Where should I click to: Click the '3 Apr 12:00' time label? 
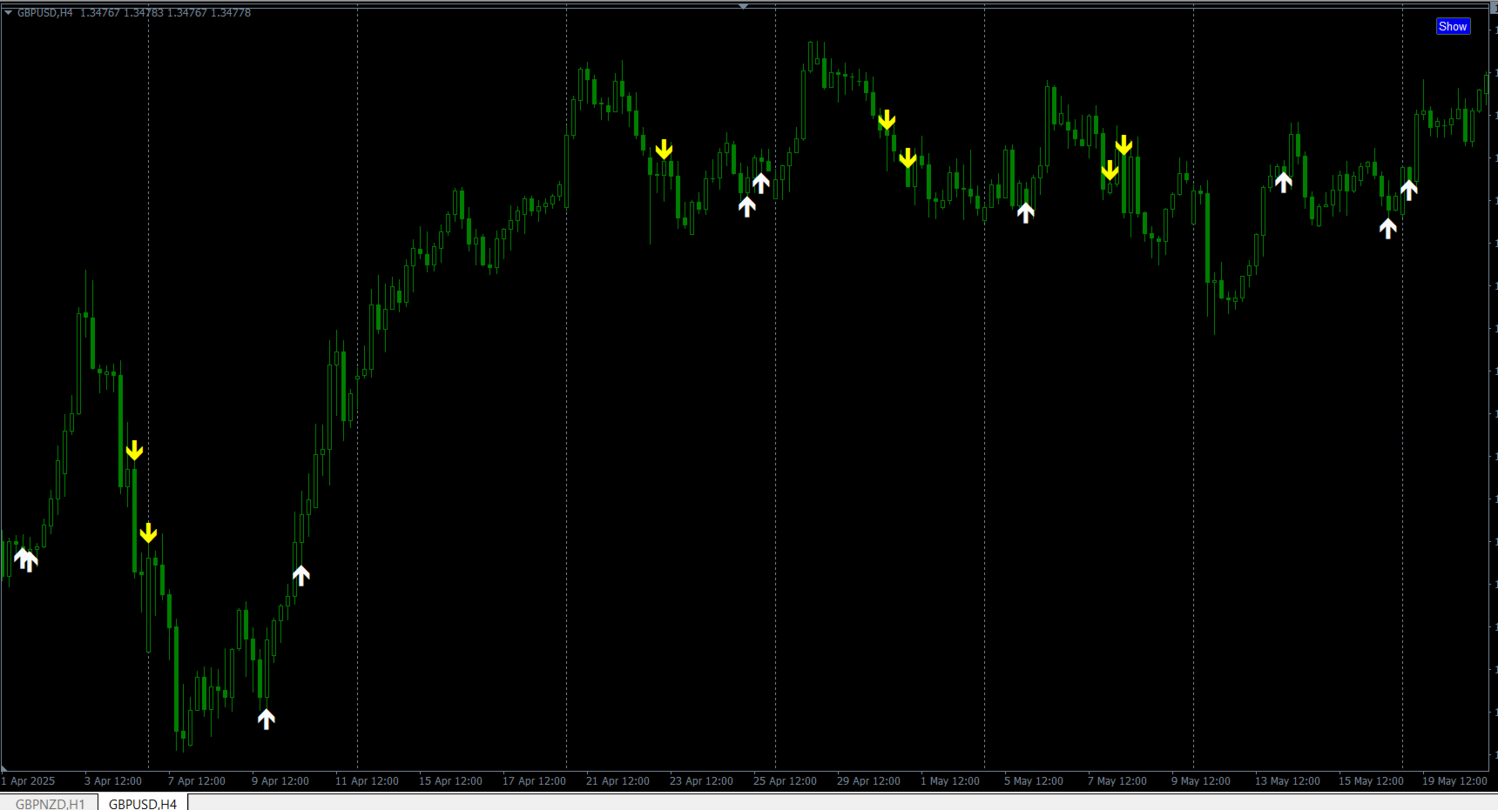113,781
